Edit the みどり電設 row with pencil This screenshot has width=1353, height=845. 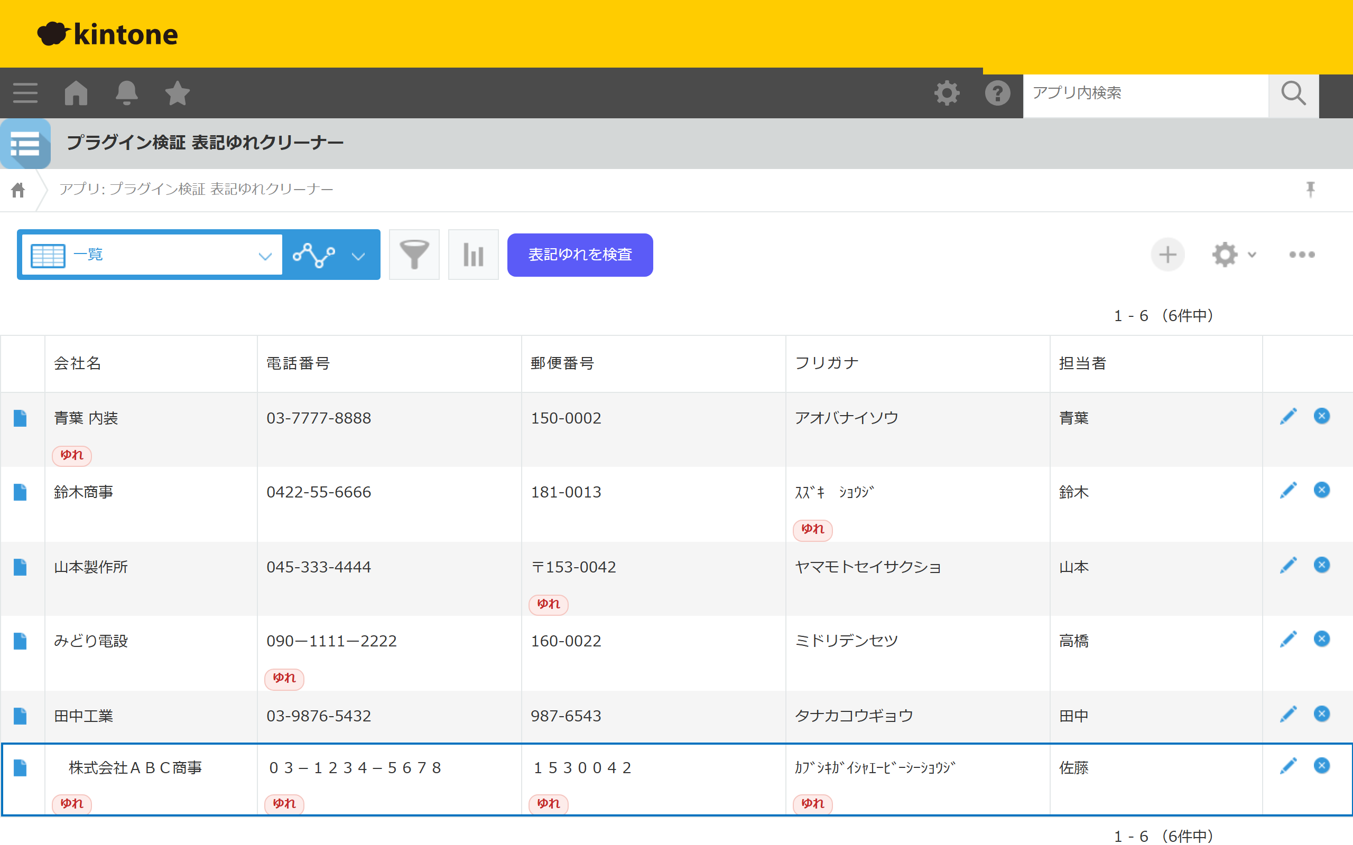pyautogui.click(x=1288, y=639)
